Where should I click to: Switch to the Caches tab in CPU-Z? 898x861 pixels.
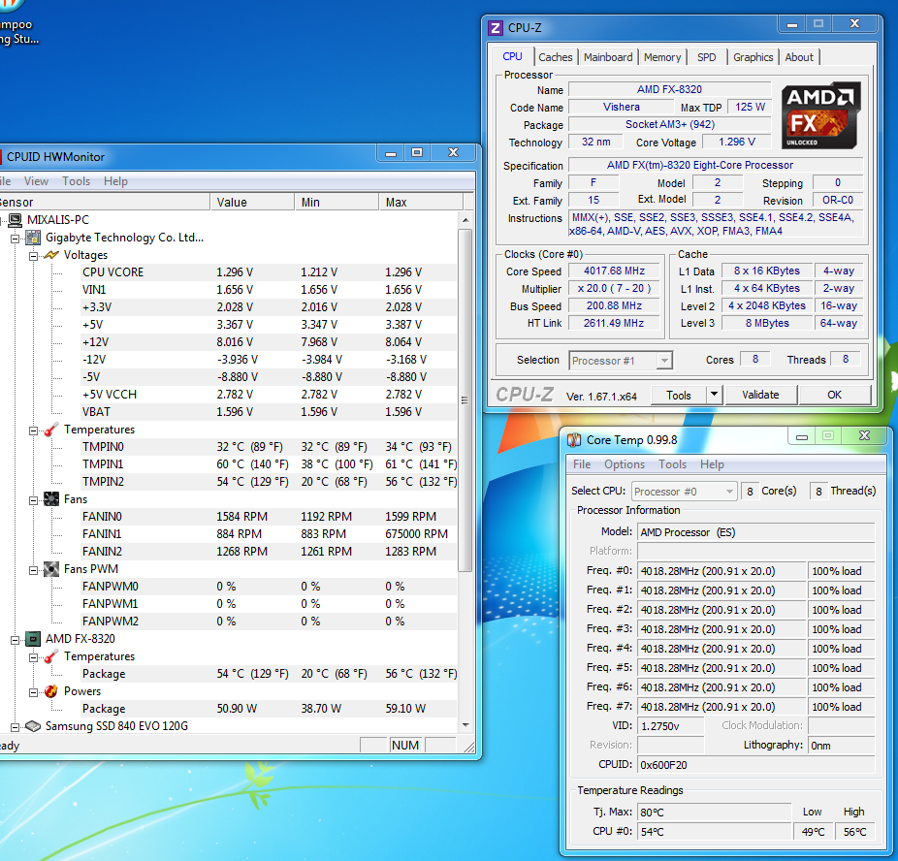coord(555,57)
